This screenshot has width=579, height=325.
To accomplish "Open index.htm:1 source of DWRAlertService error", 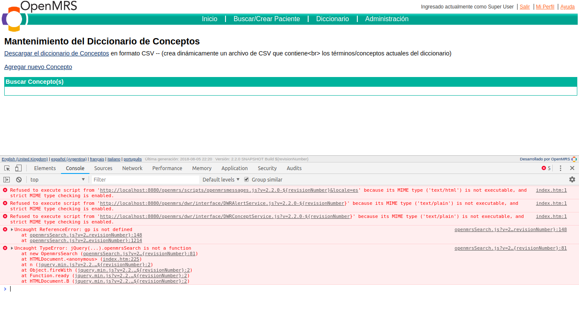I will pos(551,203).
